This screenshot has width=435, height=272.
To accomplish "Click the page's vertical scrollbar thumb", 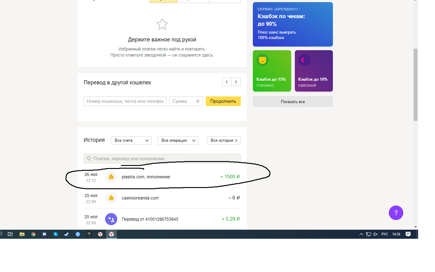I will coord(416,85).
